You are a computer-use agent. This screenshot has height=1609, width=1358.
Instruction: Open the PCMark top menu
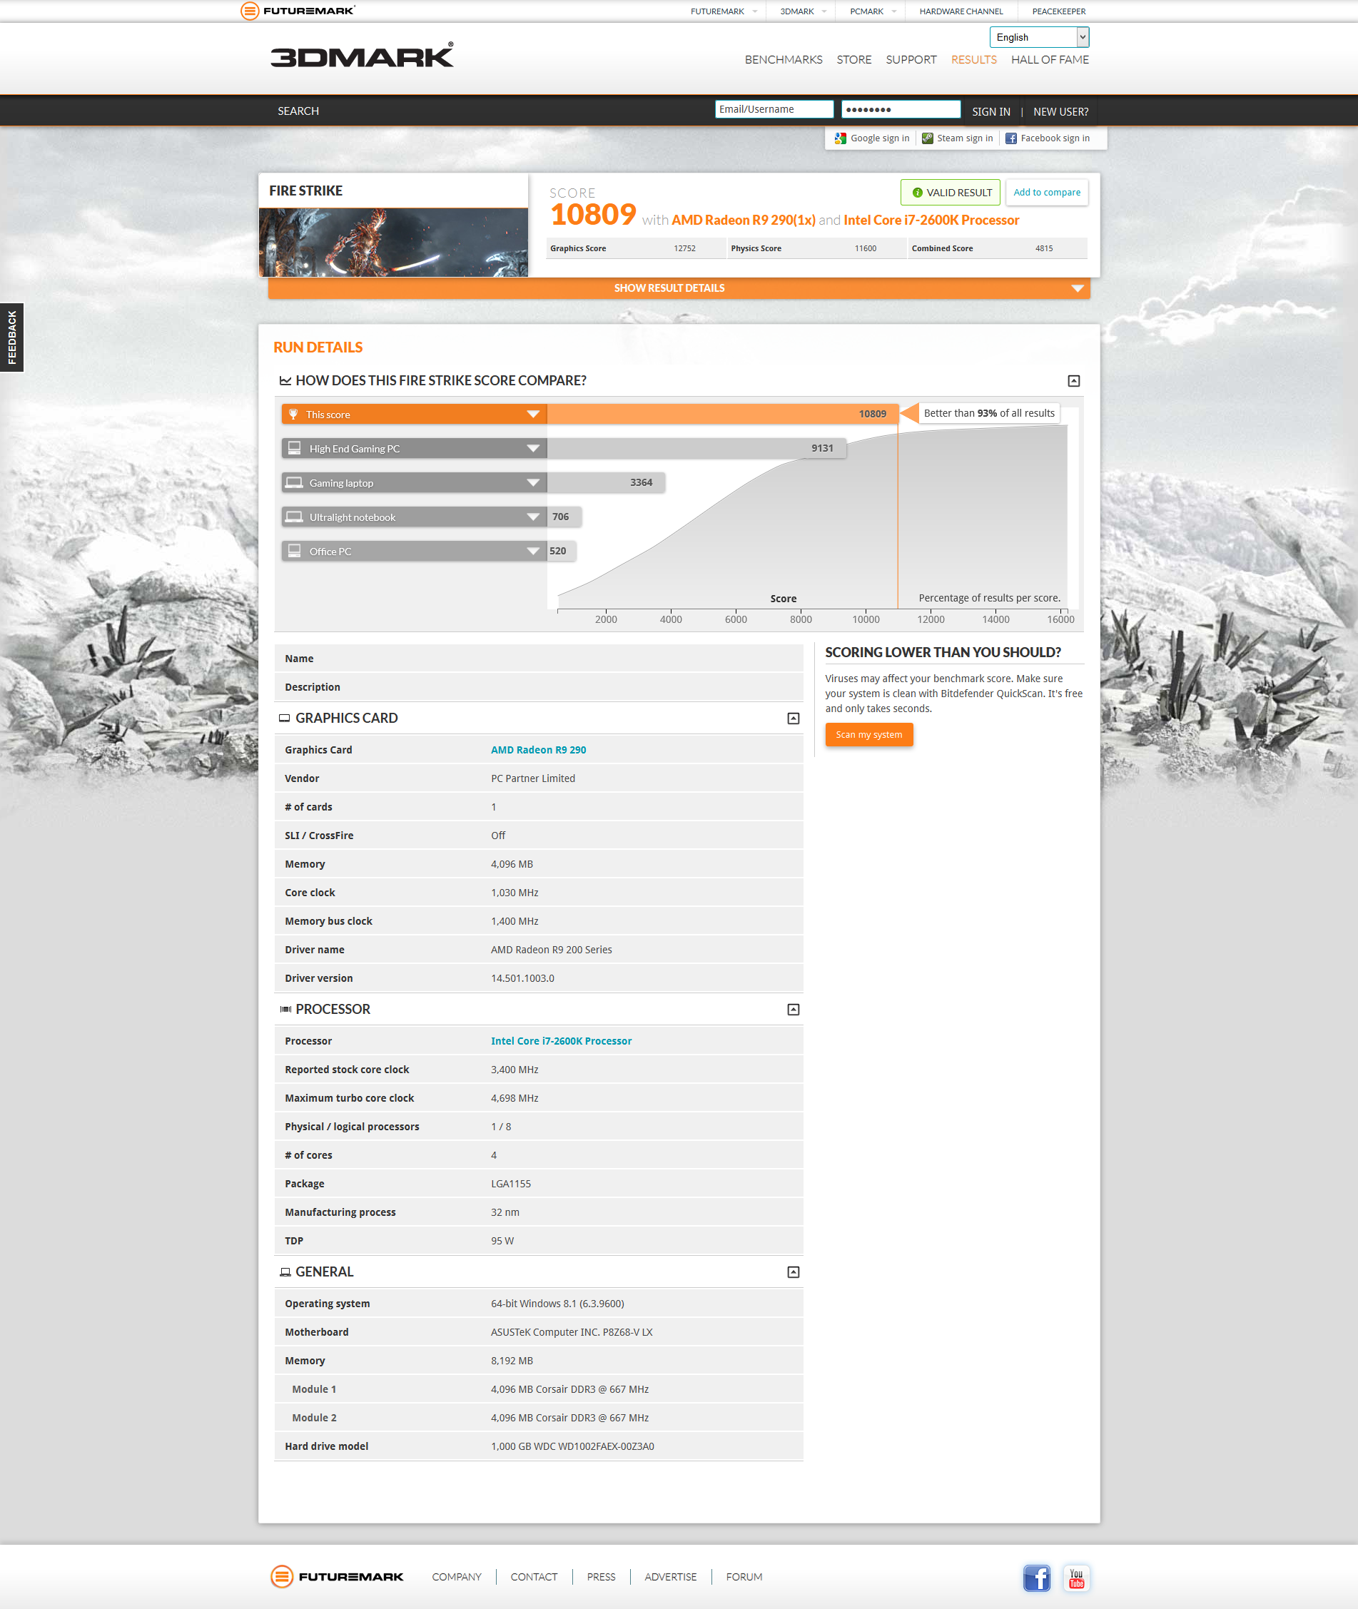pos(872,11)
